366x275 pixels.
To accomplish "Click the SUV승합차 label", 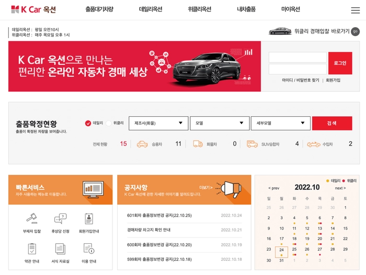I will point(270,144).
